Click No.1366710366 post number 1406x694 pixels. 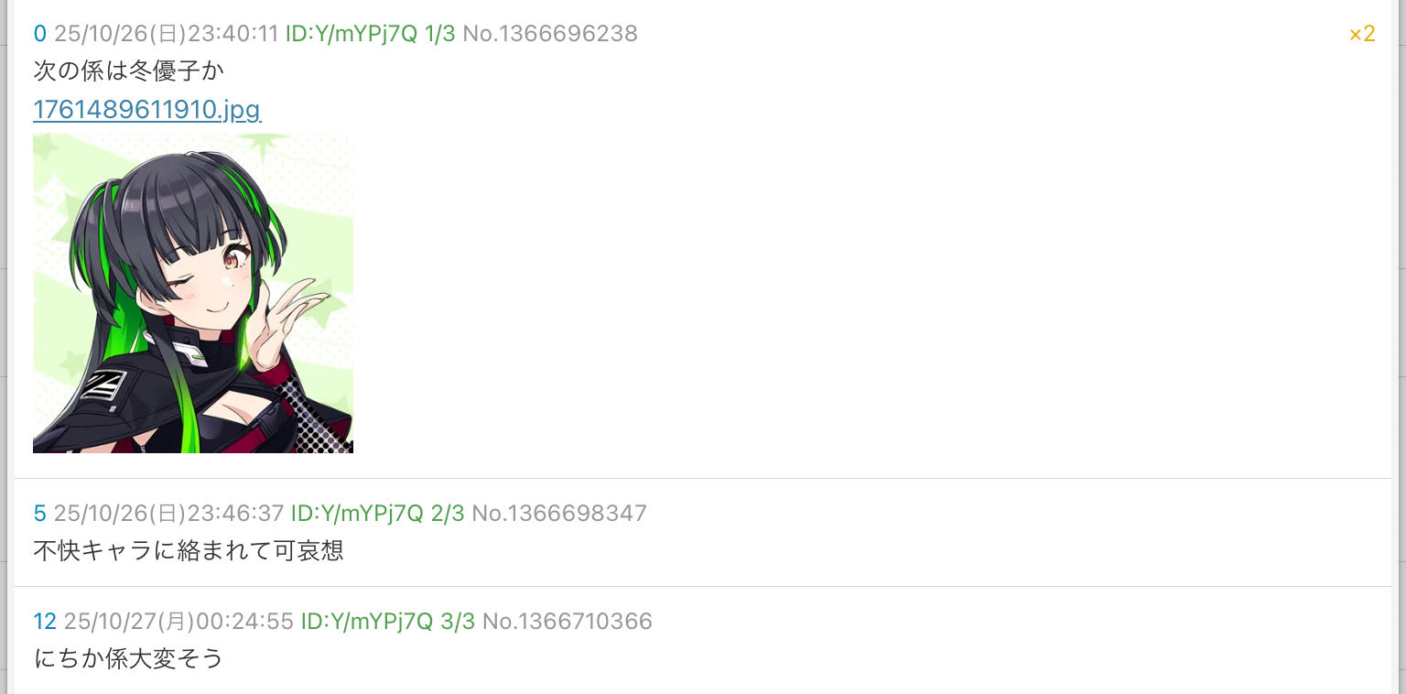[x=568, y=622]
